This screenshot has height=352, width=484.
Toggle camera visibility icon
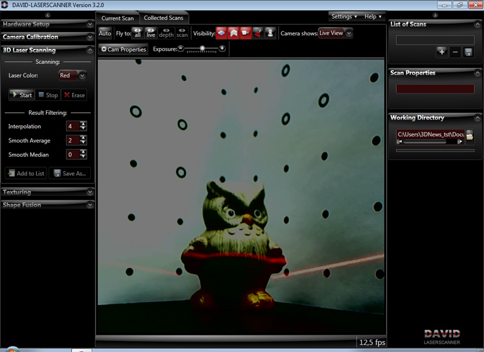tap(246, 33)
